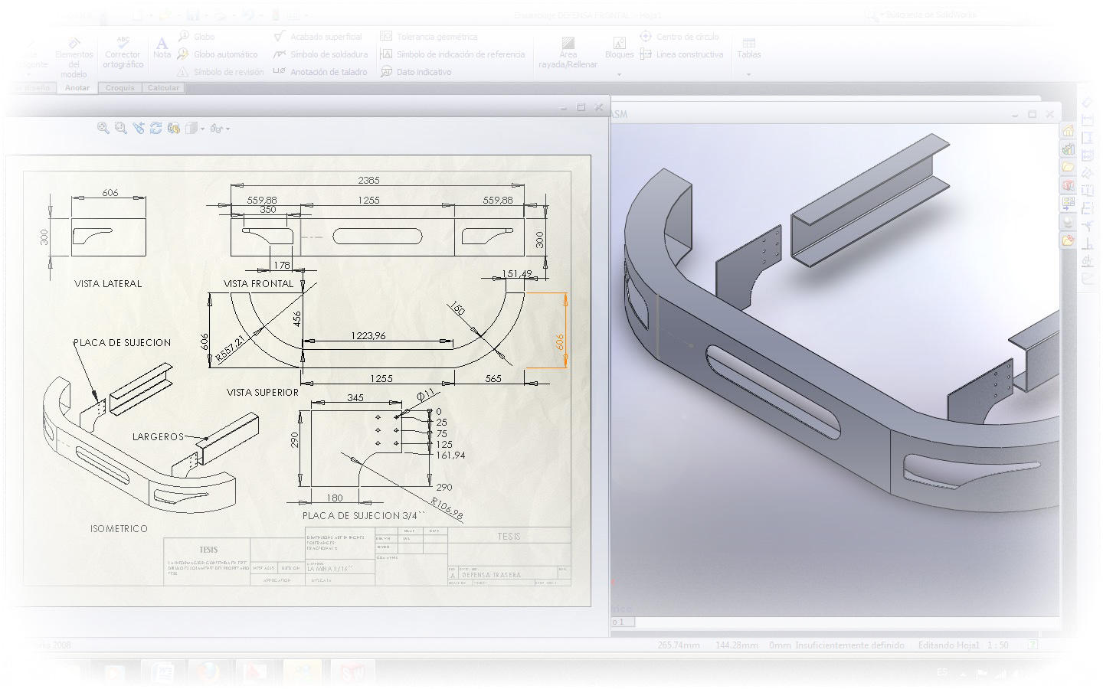
Task: Expand the Tablas dropdown arrow
Action: pyautogui.click(x=748, y=75)
